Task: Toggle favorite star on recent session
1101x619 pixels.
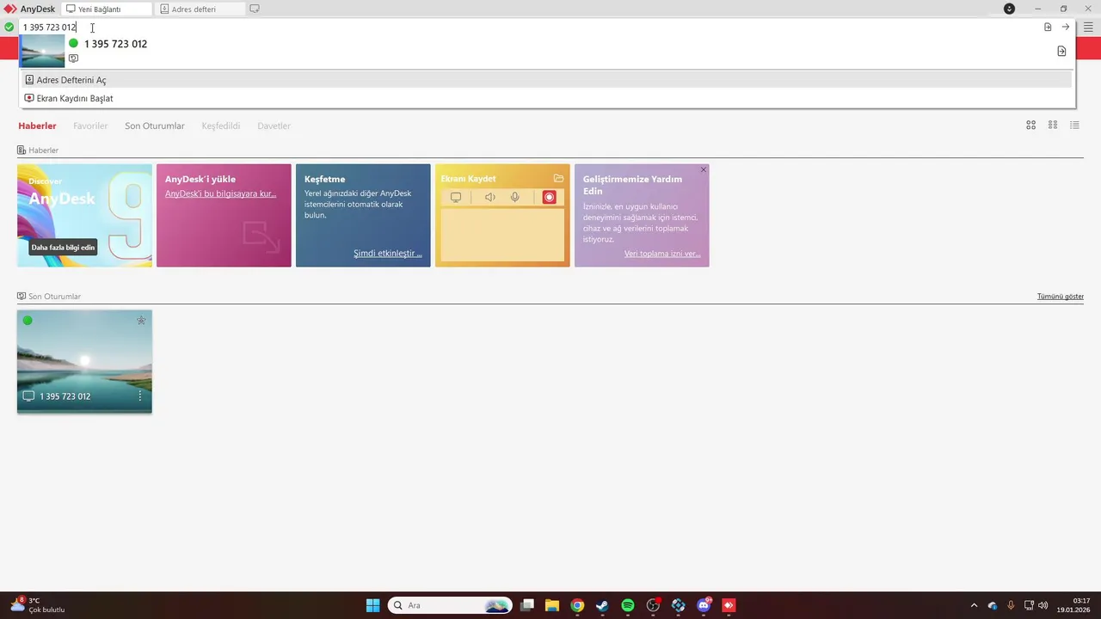Action: point(141,321)
